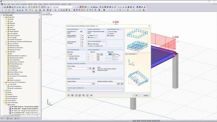Click the icon below the red X
This screenshot has width=217, height=122.
(x=94, y=72)
